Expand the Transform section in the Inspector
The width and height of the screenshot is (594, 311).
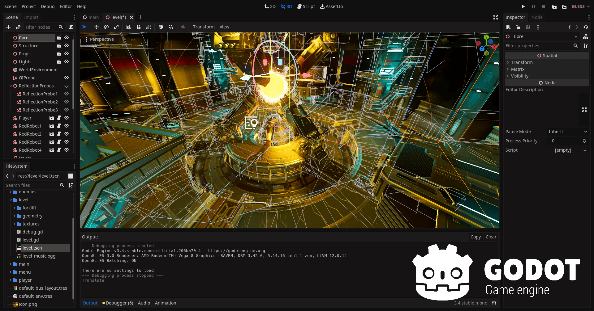point(522,62)
